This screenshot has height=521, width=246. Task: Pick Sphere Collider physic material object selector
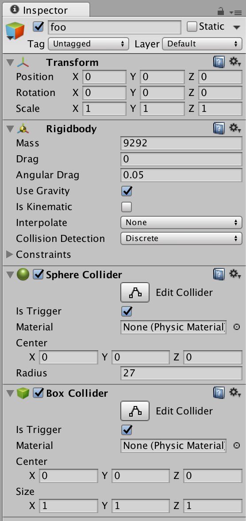[236, 327]
